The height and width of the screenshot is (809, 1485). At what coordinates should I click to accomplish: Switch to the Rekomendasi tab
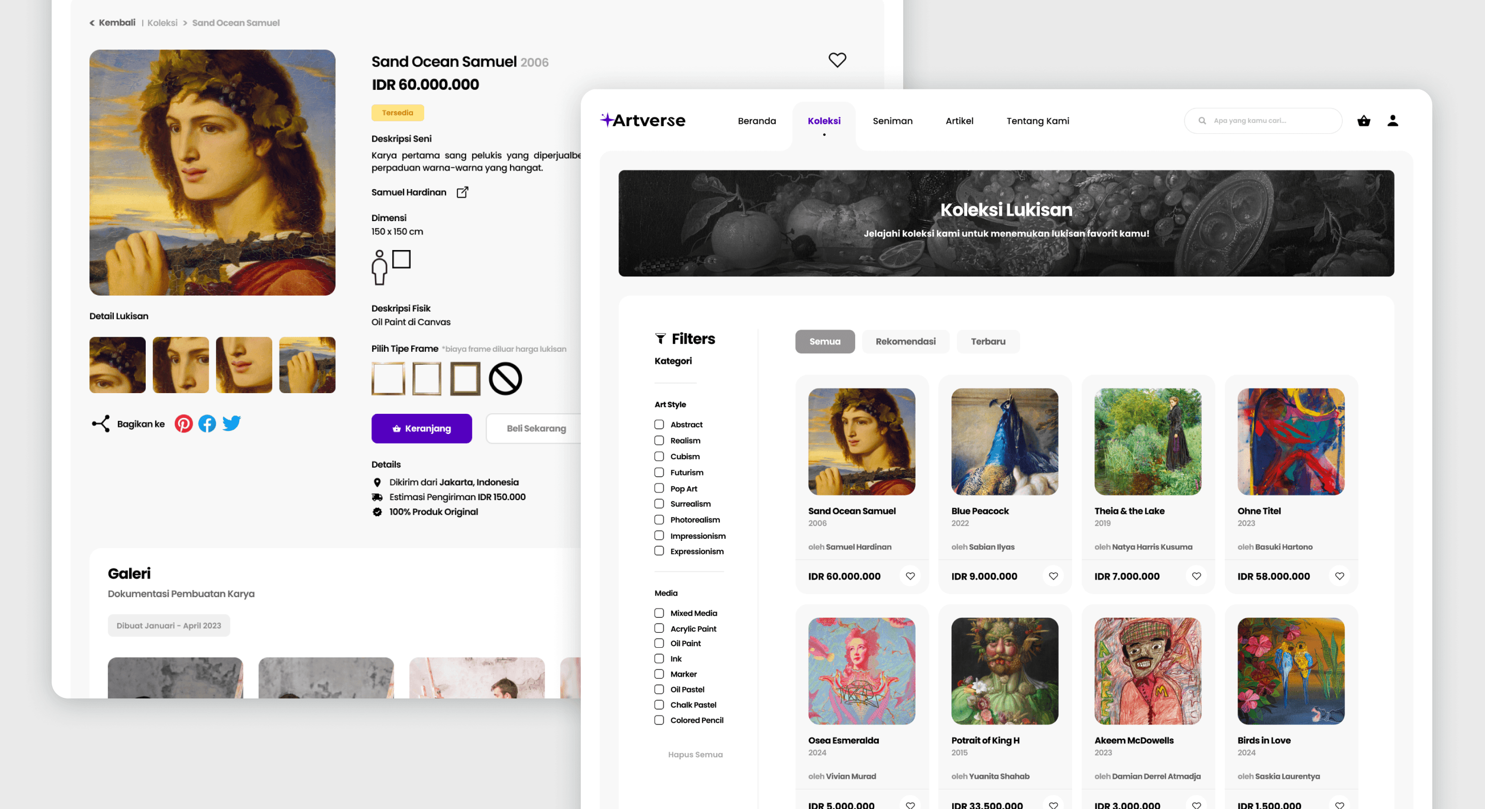(x=905, y=341)
